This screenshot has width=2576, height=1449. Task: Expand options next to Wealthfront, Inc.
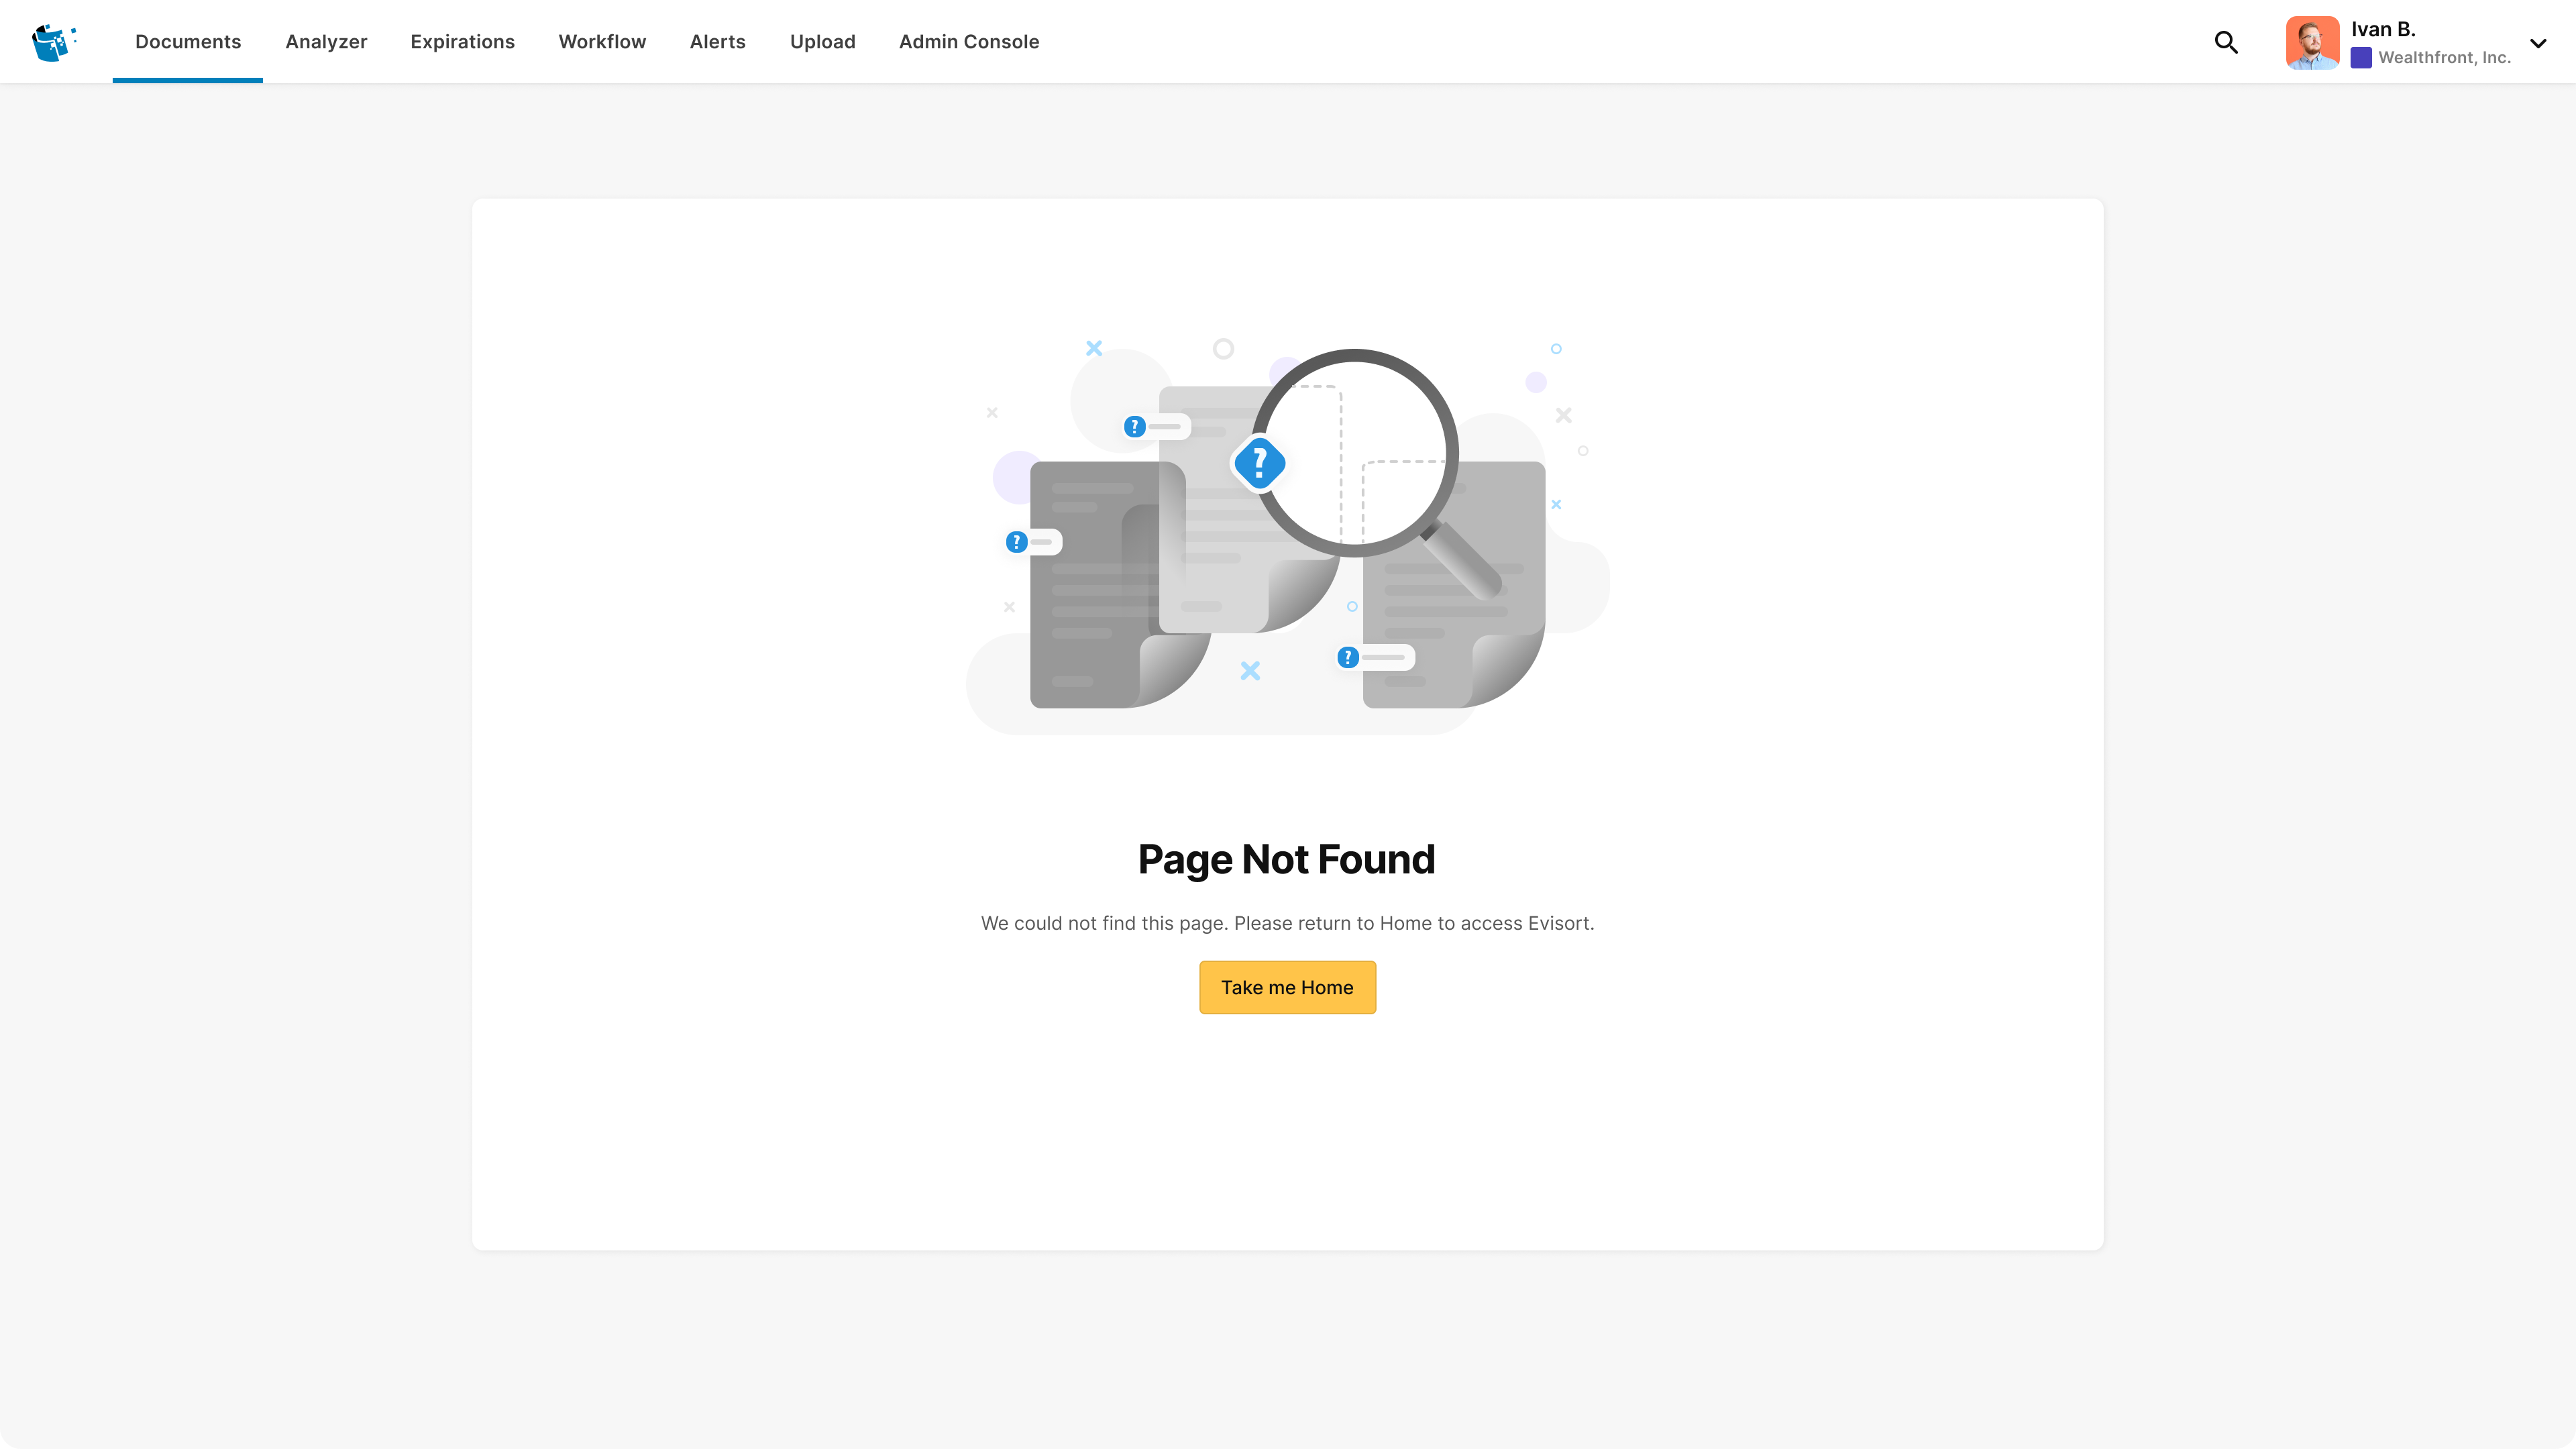click(2538, 43)
